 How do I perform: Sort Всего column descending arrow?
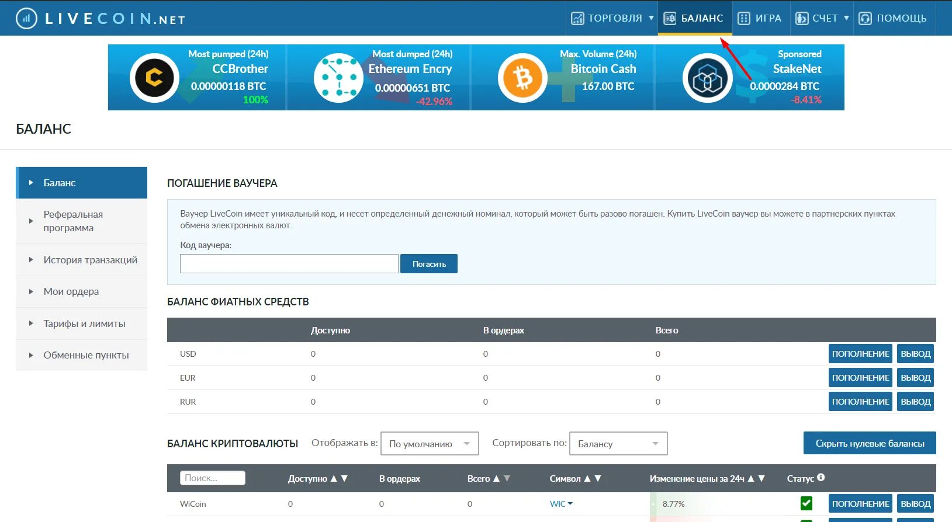tap(507, 478)
